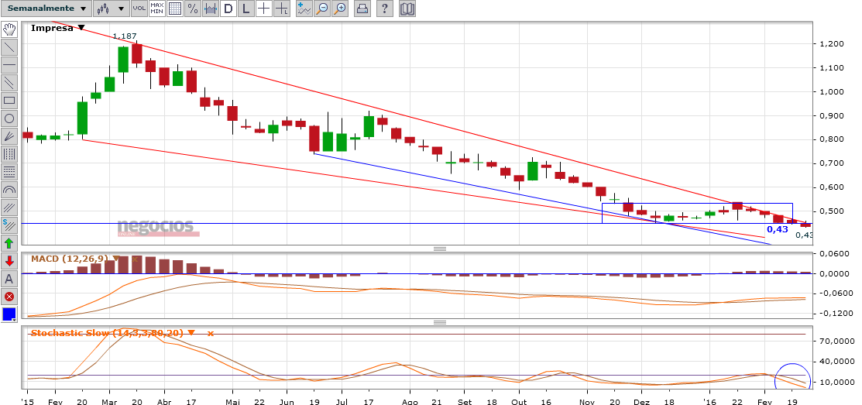Zoom out of the chart
Image resolution: width=862 pixels, height=405 pixels.
pos(322,9)
